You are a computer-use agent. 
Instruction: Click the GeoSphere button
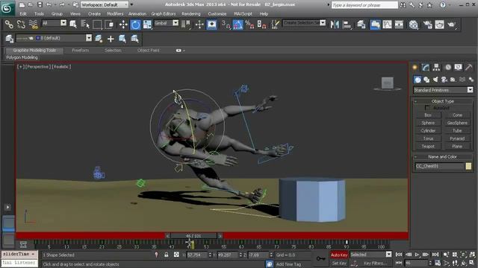[457, 123]
